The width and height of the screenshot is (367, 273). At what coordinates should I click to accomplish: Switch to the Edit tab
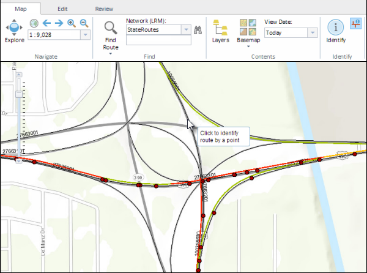(x=62, y=9)
